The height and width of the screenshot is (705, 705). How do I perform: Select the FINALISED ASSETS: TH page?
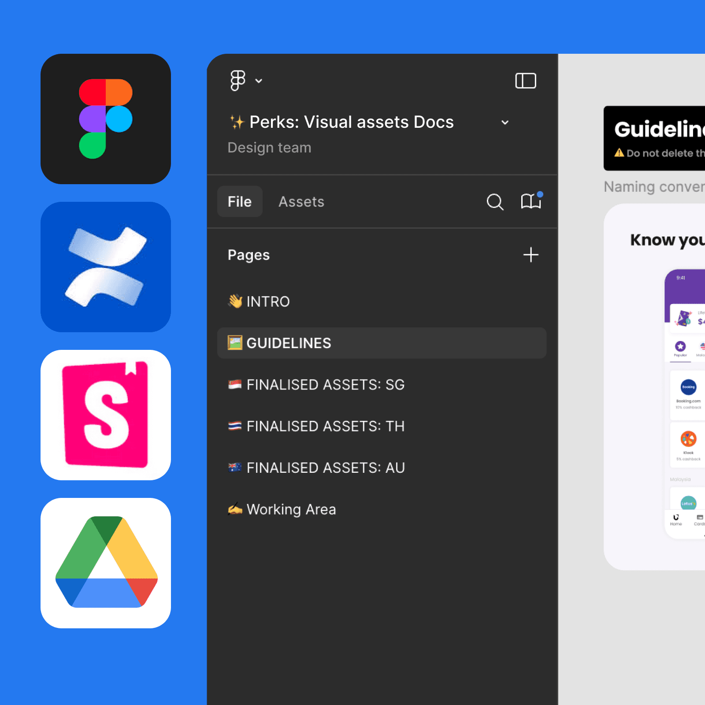pyautogui.click(x=382, y=426)
